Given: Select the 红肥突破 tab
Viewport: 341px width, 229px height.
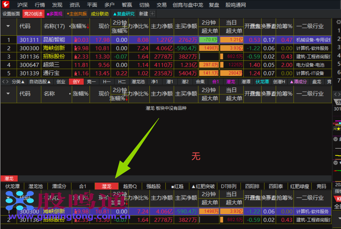Looking at the screenshot, I should coord(203,186).
